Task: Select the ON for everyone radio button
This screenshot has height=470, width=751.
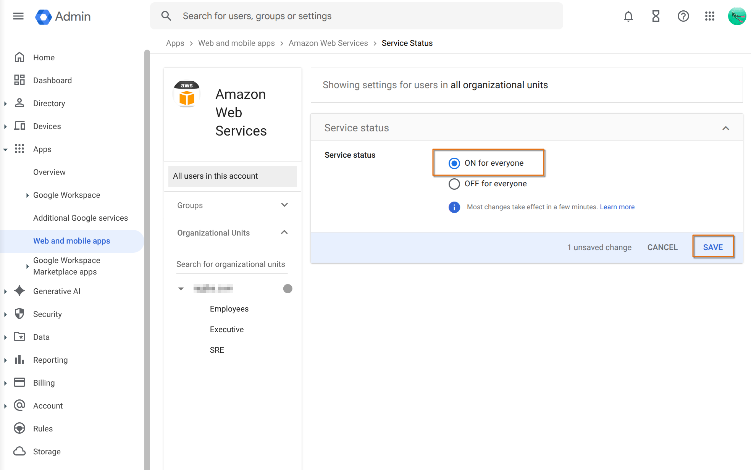Action: (x=454, y=163)
